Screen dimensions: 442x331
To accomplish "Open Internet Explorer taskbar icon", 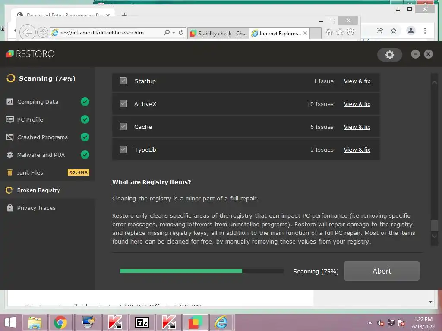I will pyautogui.click(x=221, y=322).
